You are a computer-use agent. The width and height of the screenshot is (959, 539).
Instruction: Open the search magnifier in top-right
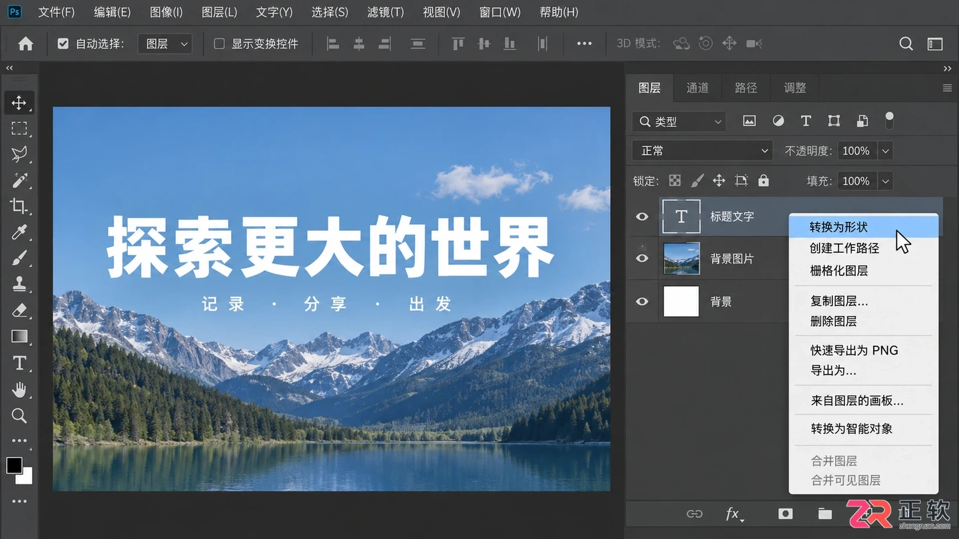click(906, 44)
